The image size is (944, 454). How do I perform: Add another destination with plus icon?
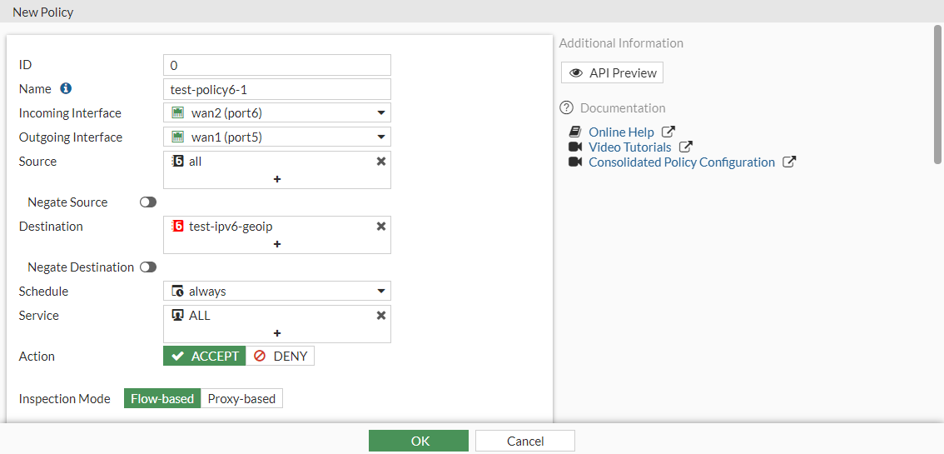pos(277,244)
